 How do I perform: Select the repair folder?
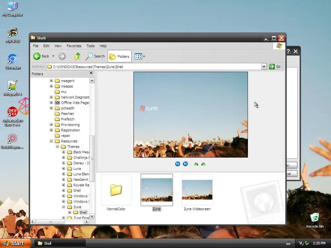[65, 136]
